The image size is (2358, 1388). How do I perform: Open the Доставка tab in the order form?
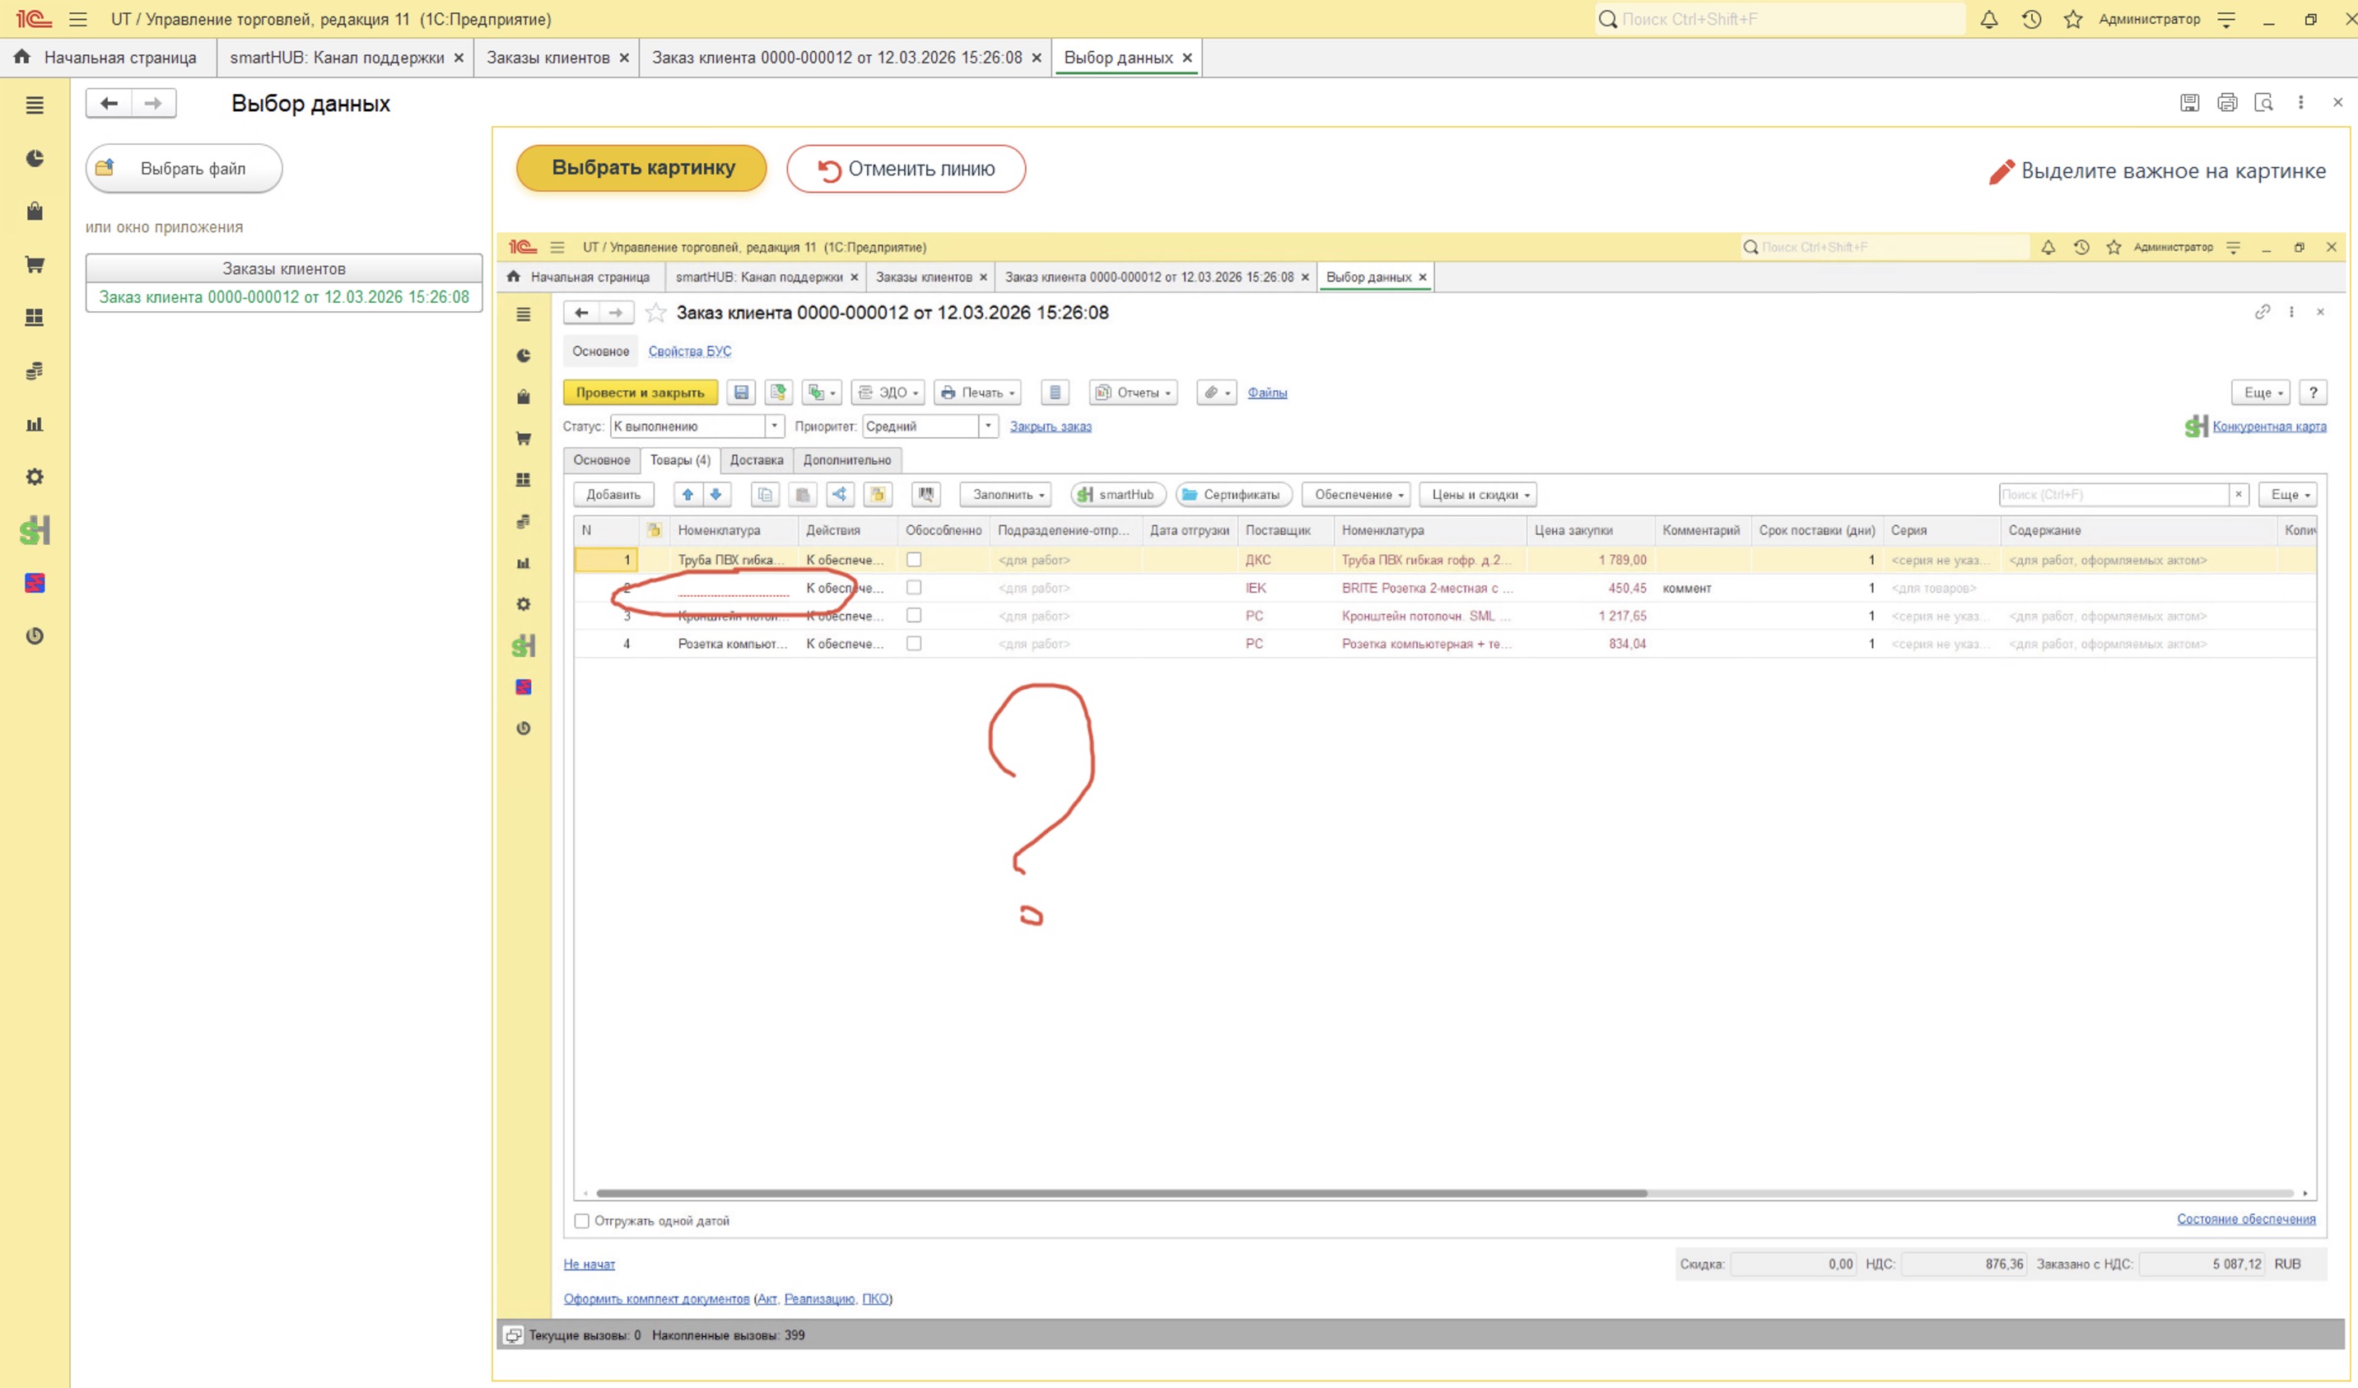pos(756,459)
